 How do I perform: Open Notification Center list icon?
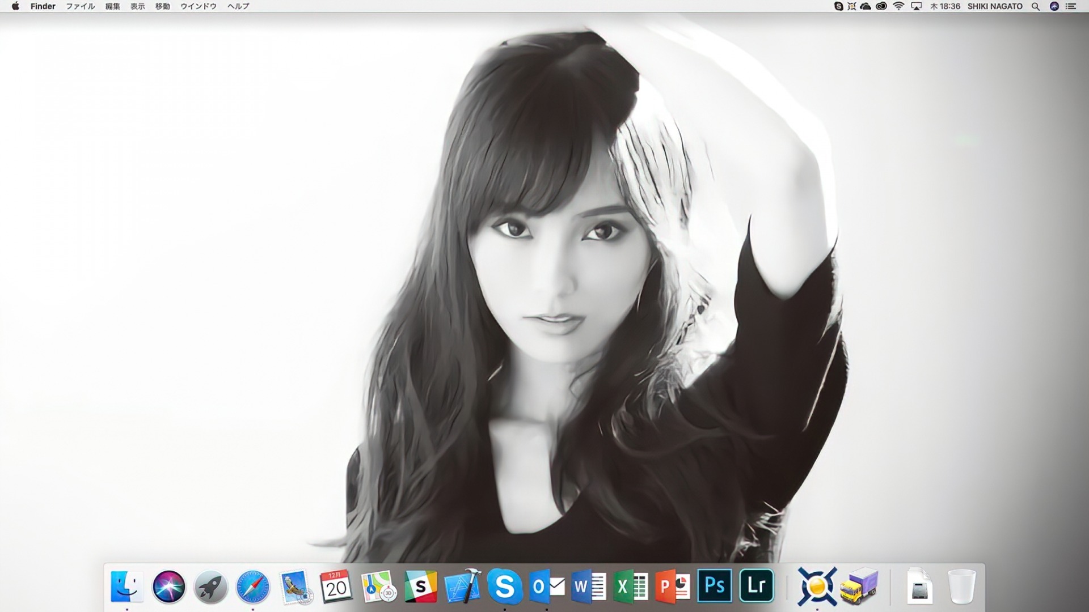coord(1071,6)
